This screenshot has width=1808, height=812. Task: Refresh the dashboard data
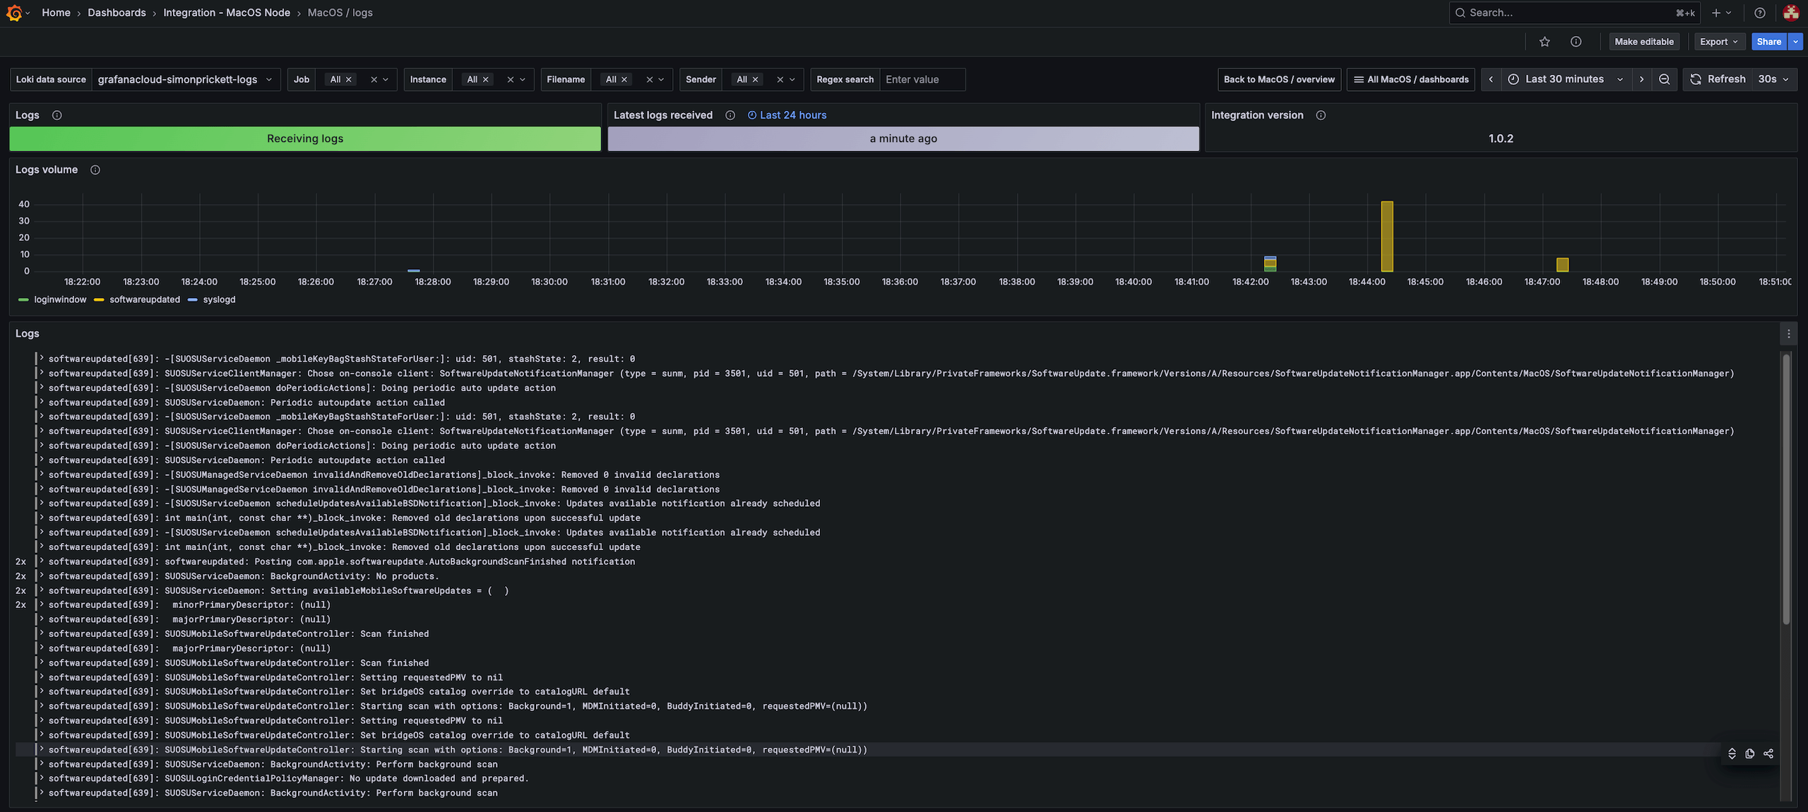(x=1719, y=79)
